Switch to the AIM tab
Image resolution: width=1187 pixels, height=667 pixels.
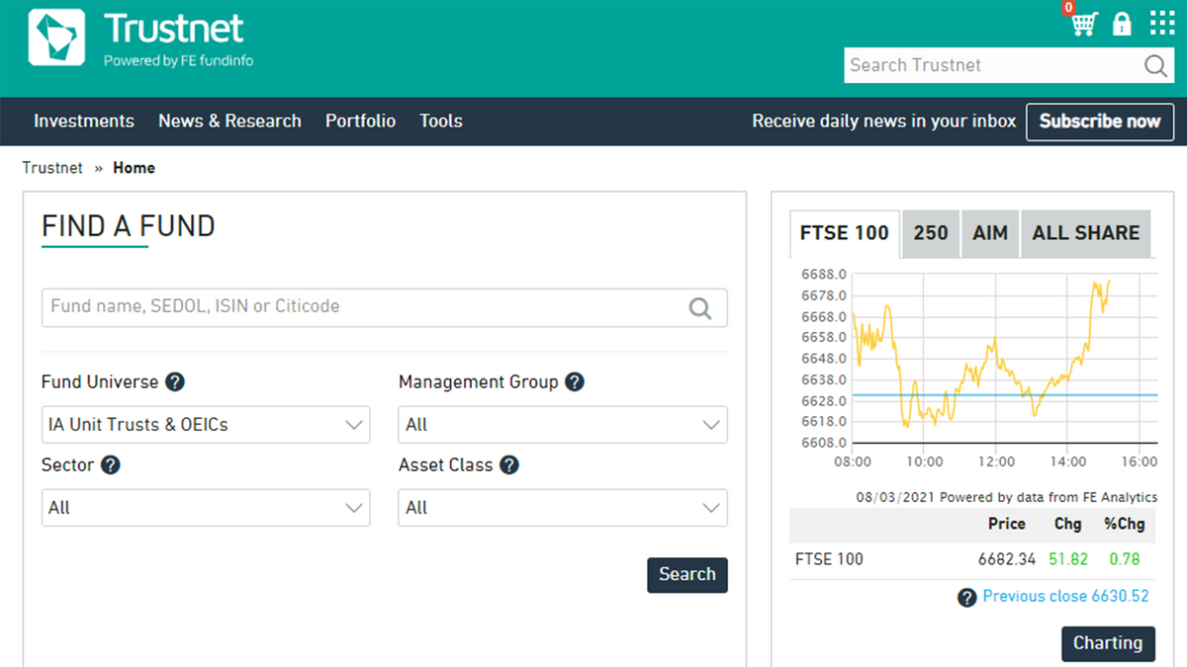(x=990, y=233)
